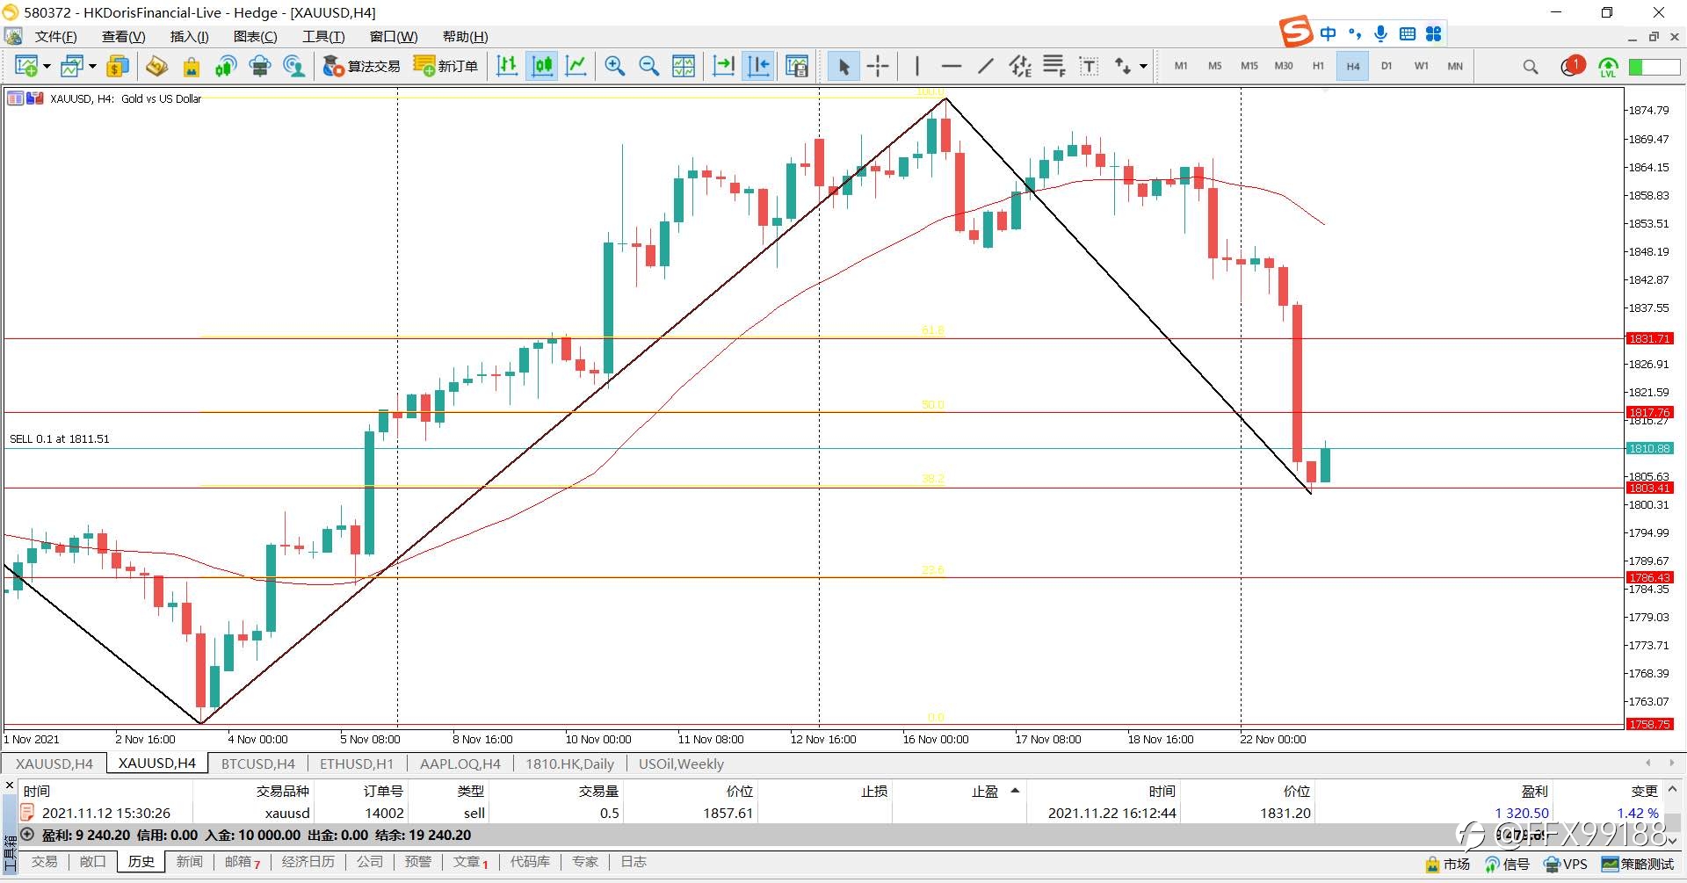Open the 交易 trade toolbox tab
This screenshot has width=1687, height=883.
point(44,862)
